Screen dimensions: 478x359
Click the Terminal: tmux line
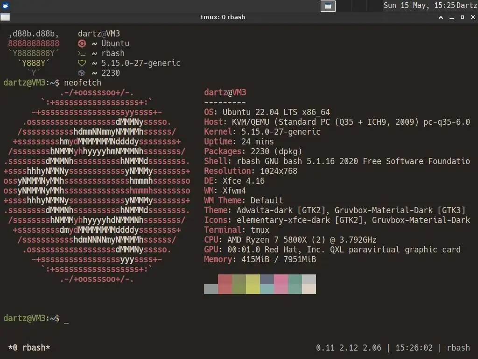coord(237,230)
